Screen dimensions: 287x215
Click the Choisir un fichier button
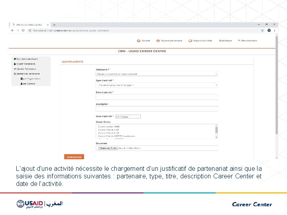(108, 148)
